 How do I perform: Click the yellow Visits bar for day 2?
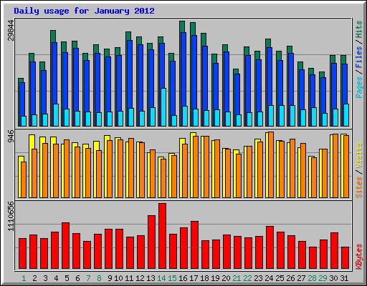coord(31,166)
